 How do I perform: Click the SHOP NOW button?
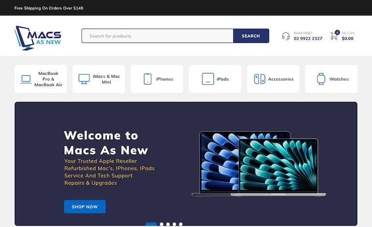click(85, 207)
